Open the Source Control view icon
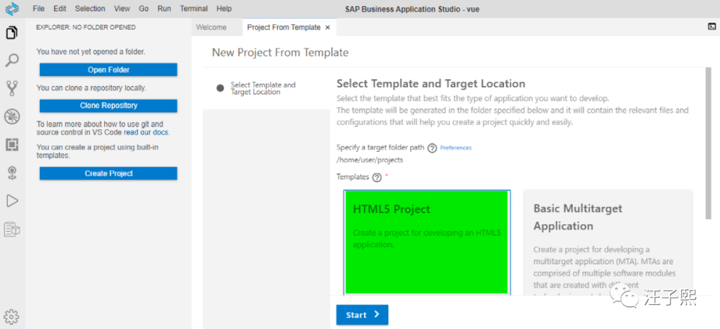The width and height of the screenshot is (720, 329). [x=12, y=89]
